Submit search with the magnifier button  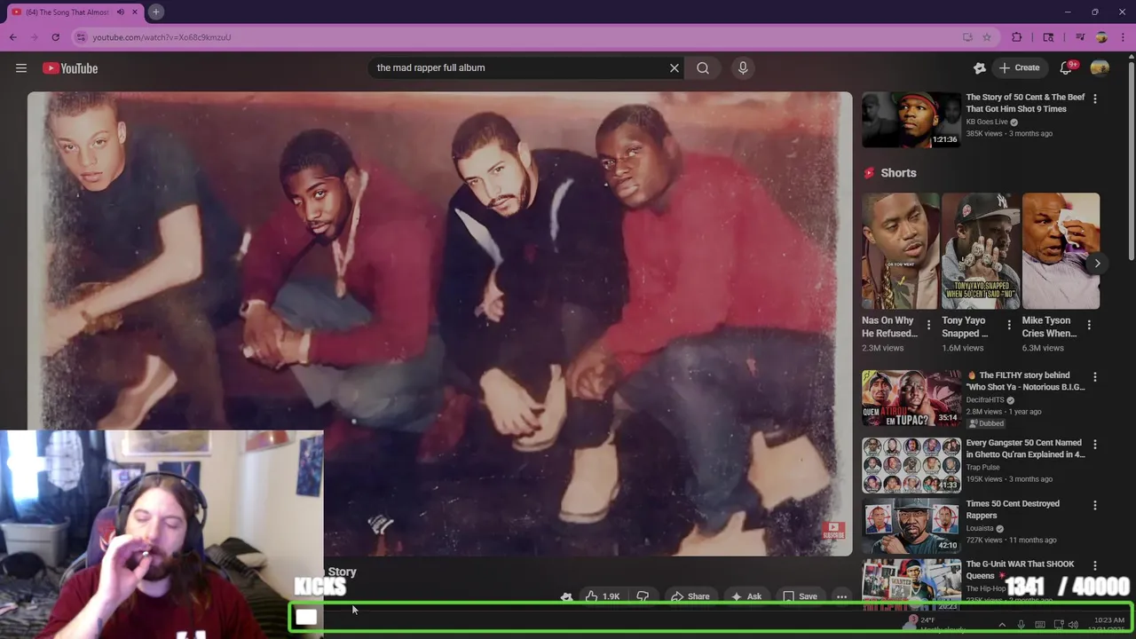pyautogui.click(x=703, y=67)
